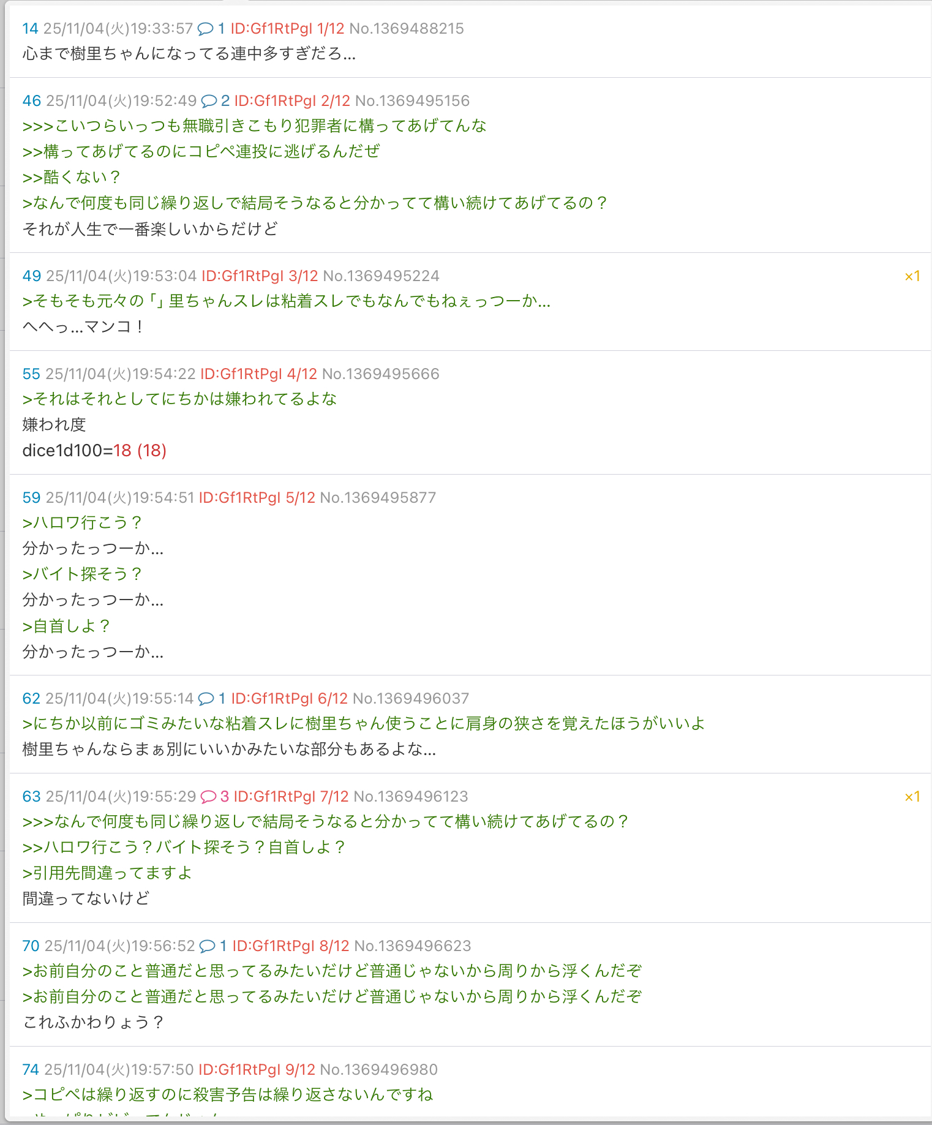The image size is (932, 1125).
Task: Jump to post number 46
Action: (x=32, y=101)
